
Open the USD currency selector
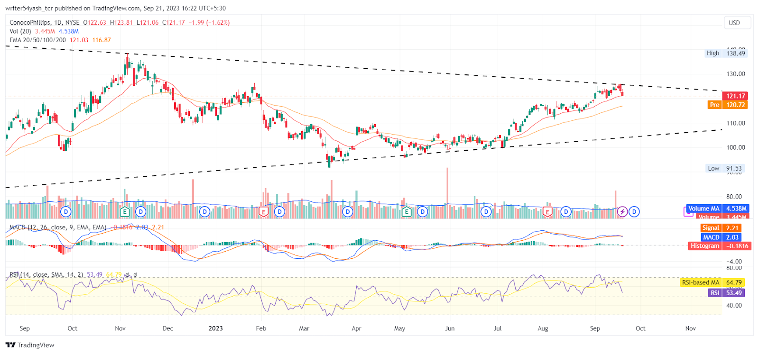(737, 23)
